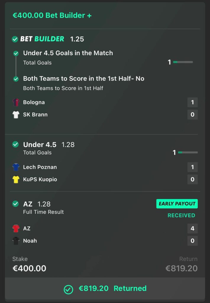Click the returned checkmark icon in footer
The image size is (210, 303).
(69, 289)
